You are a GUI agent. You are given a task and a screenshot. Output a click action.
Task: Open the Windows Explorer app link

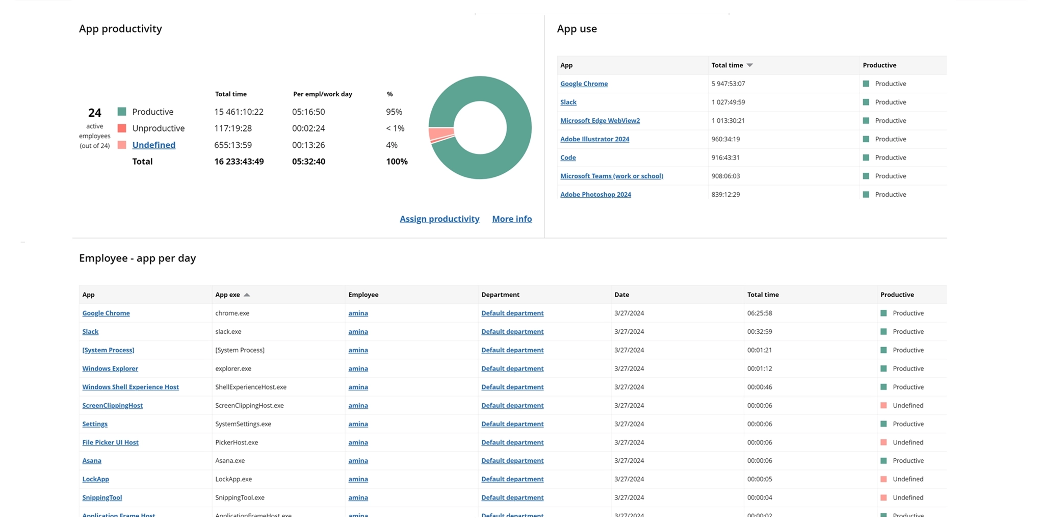(x=110, y=369)
